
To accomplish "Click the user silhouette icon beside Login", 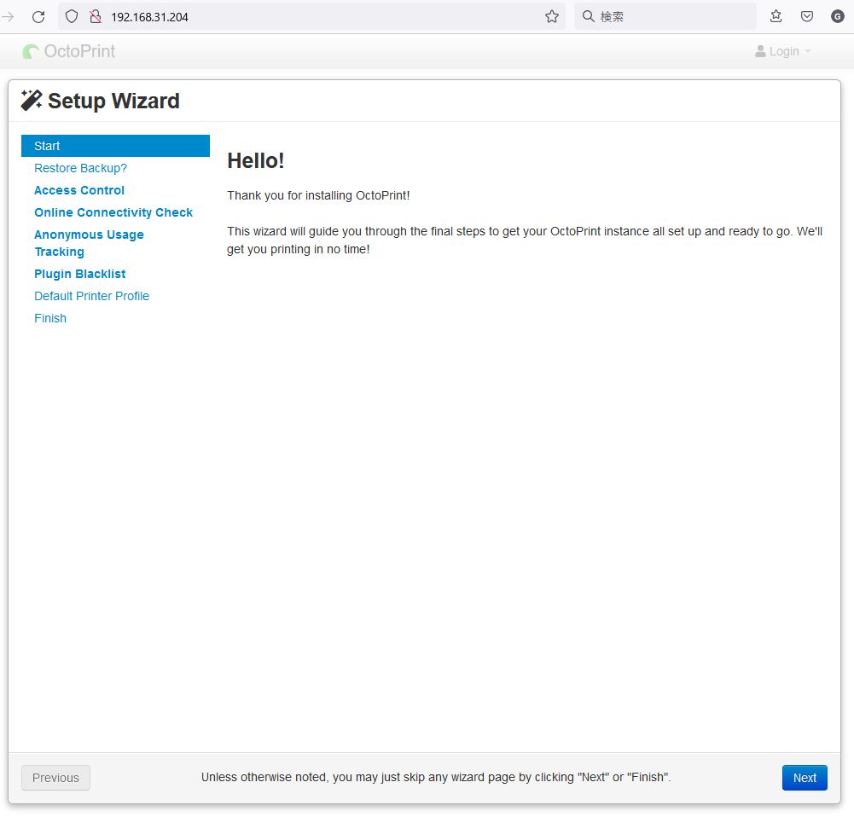I will [x=760, y=51].
